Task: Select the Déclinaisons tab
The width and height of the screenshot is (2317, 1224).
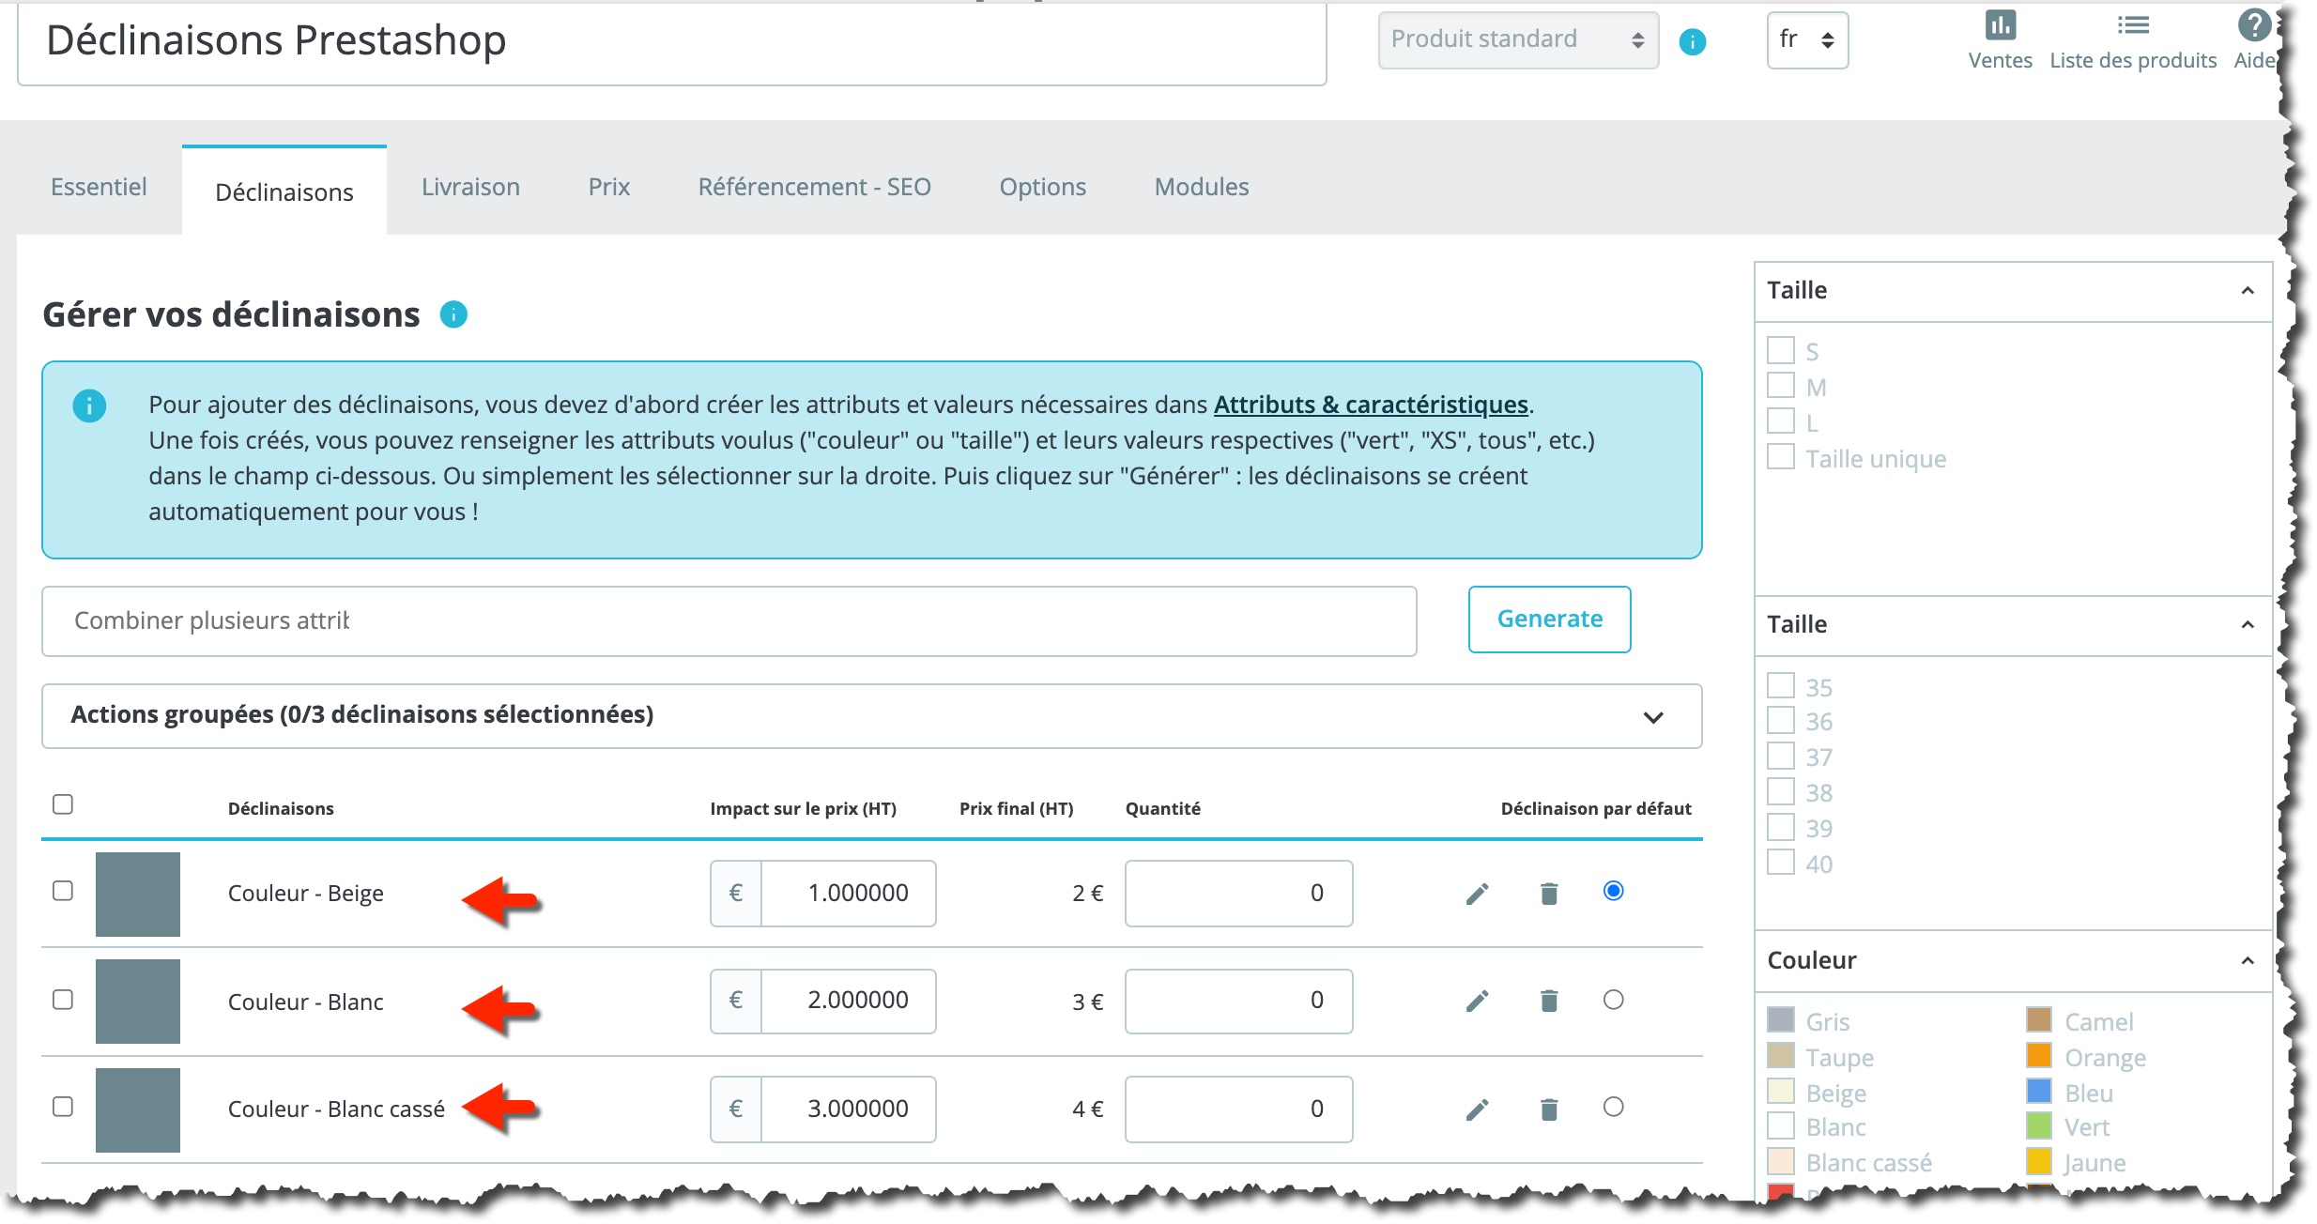Action: (x=284, y=191)
